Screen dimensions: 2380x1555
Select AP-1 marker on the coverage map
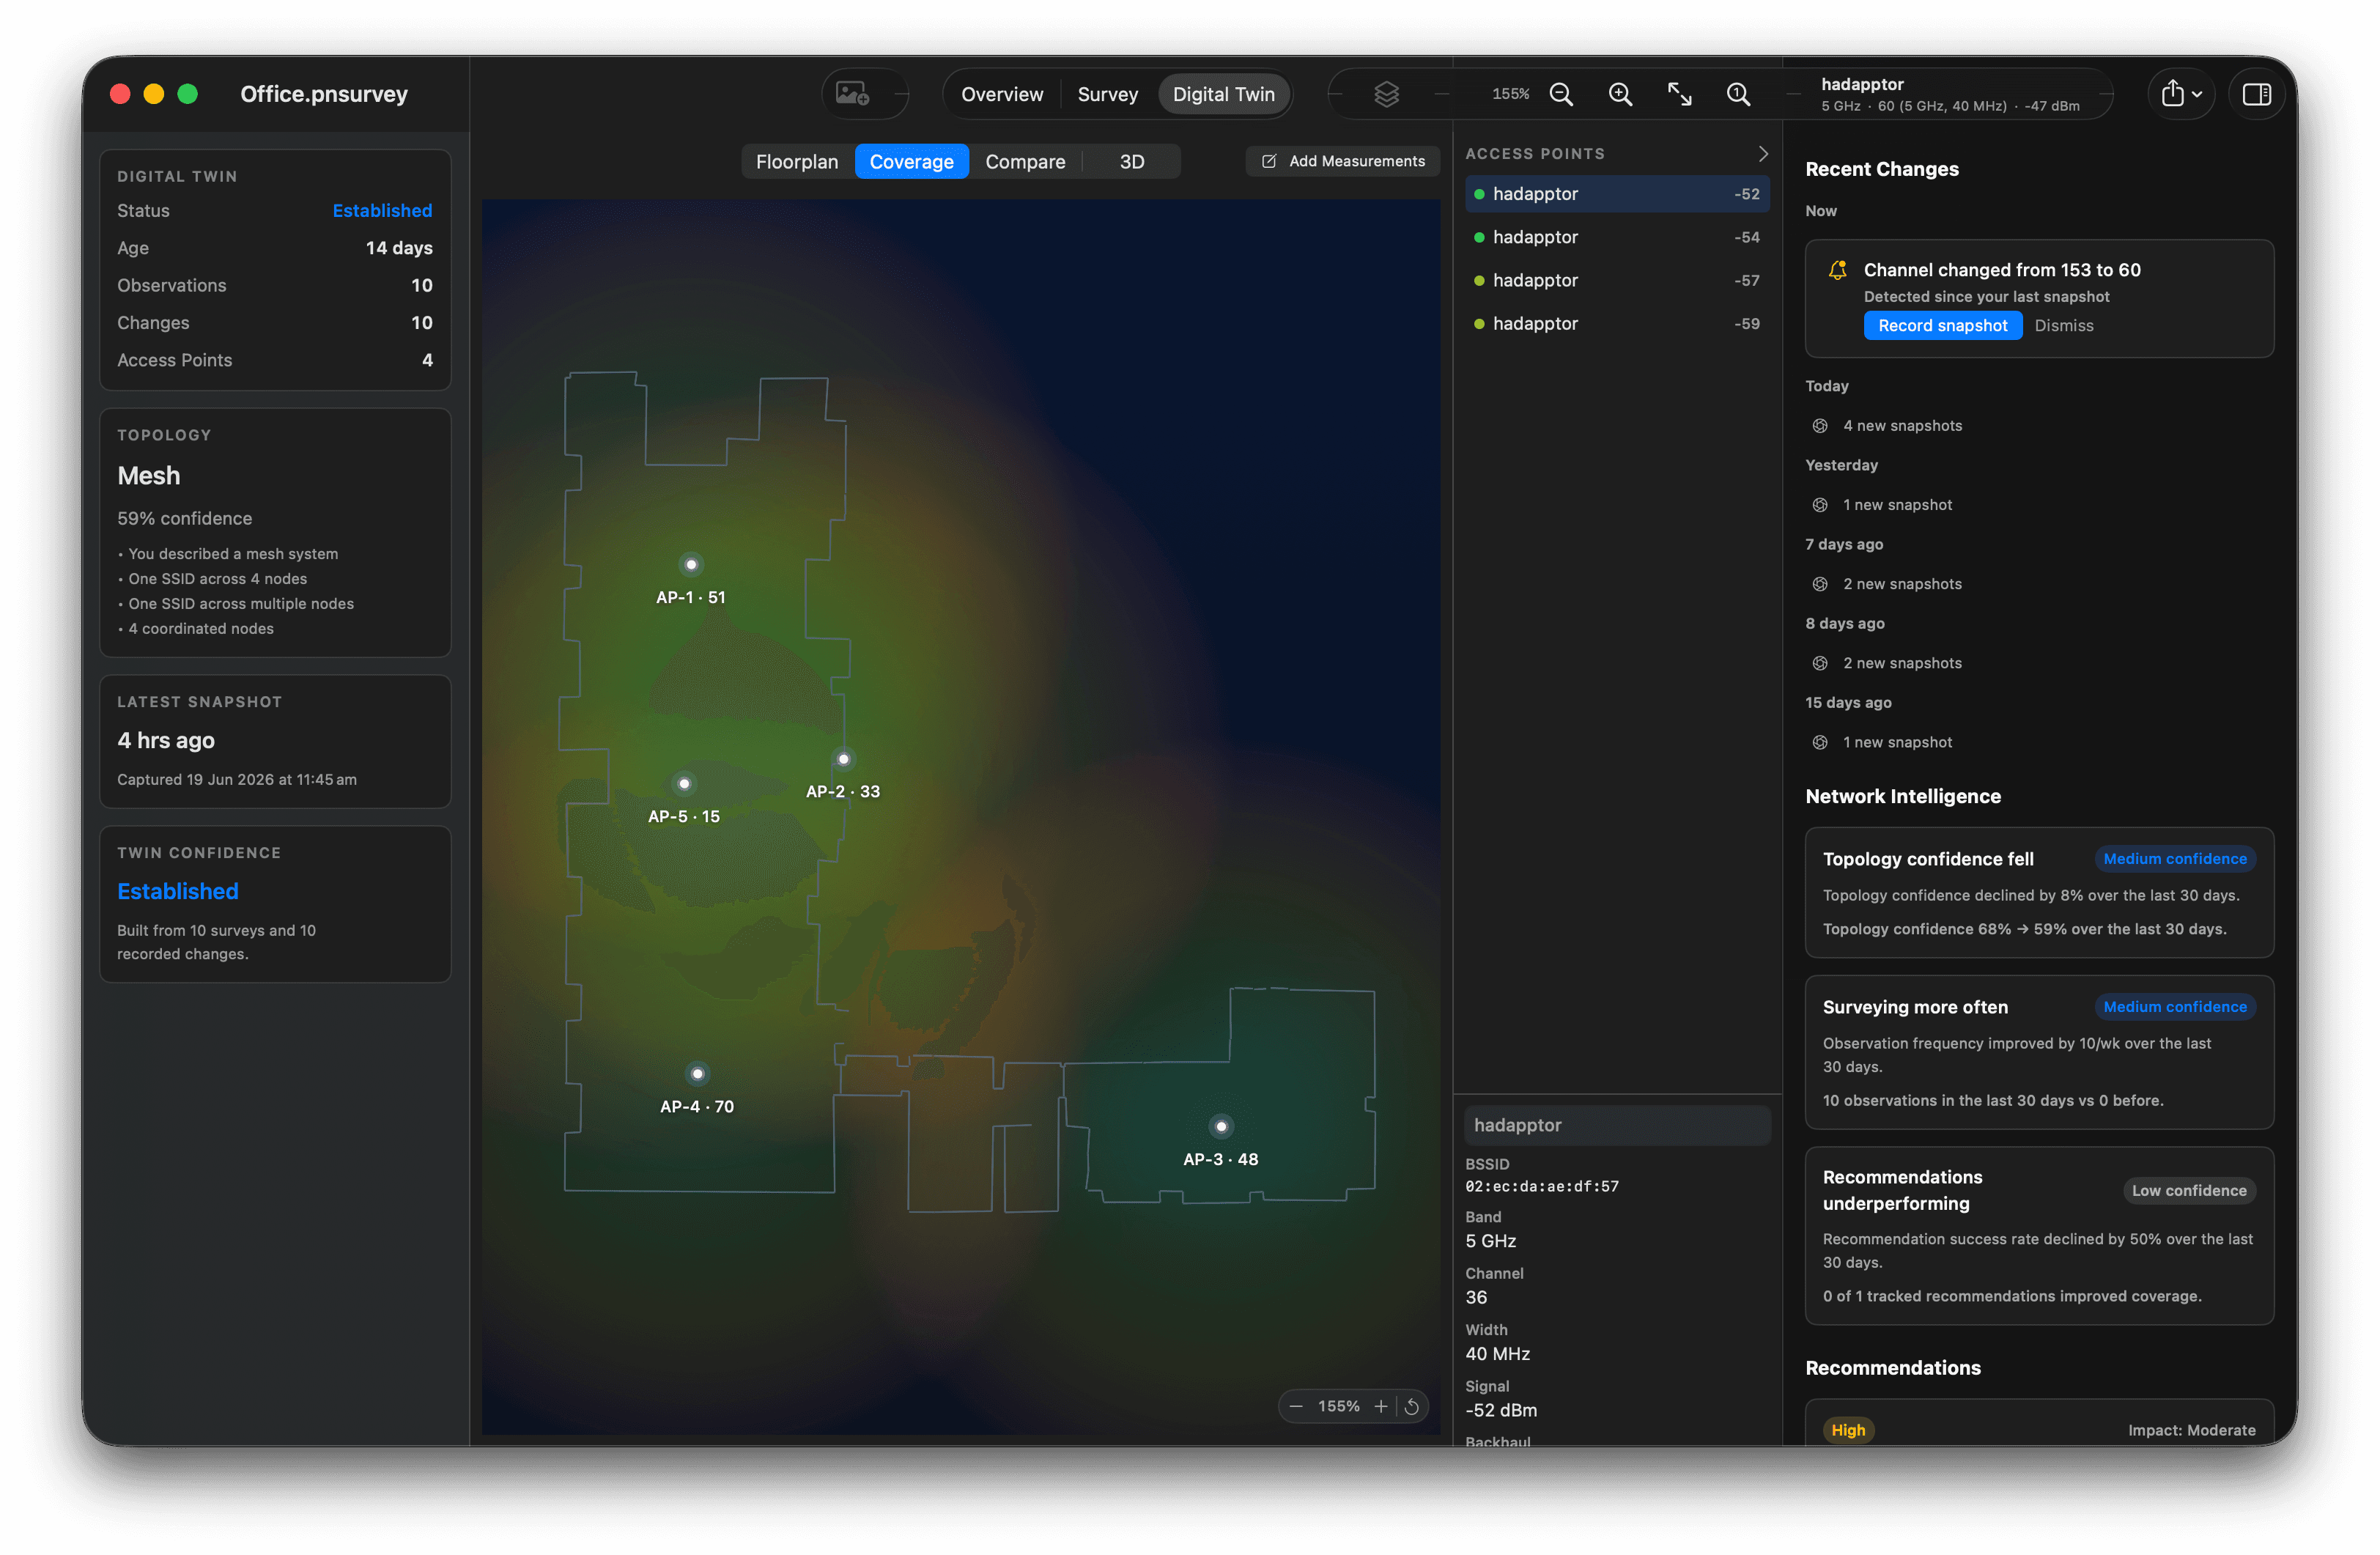click(x=691, y=565)
